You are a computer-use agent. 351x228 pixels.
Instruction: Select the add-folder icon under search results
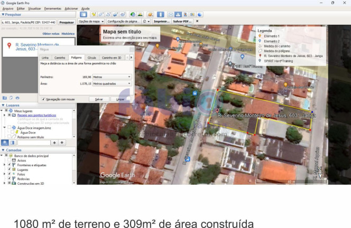coord(4,98)
